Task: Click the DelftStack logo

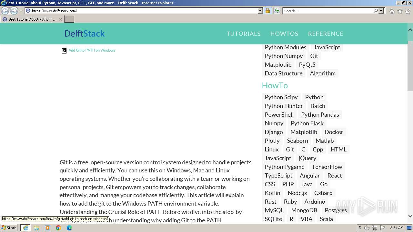Action: pyautogui.click(x=85, y=34)
